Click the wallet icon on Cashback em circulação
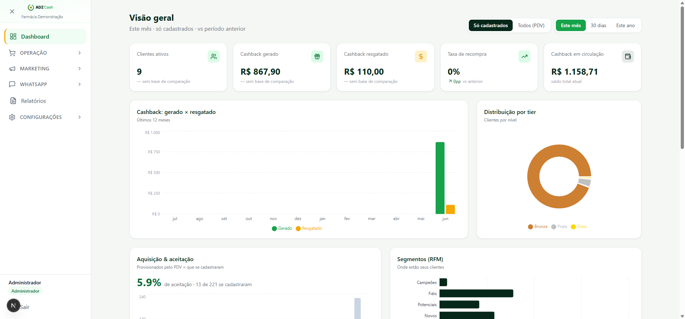The width and height of the screenshot is (685, 319). pos(628,56)
